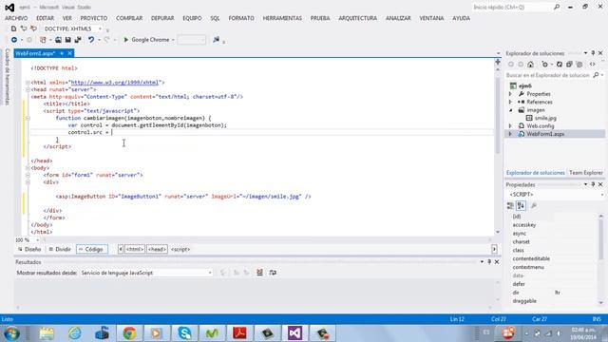Click the Quick Launch input field
Image resolution: width=608 pixels, height=342 pixels.
point(512,7)
